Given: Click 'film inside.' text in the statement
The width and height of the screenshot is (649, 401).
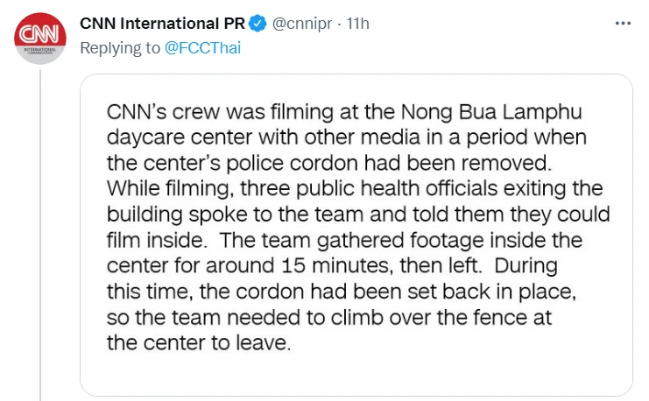Looking at the screenshot, I should click(157, 240).
